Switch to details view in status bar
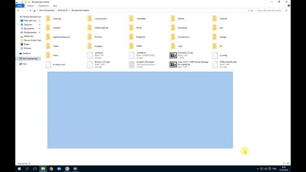Screen dimensions: 306x172 pyautogui.click(x=284, y=163)
